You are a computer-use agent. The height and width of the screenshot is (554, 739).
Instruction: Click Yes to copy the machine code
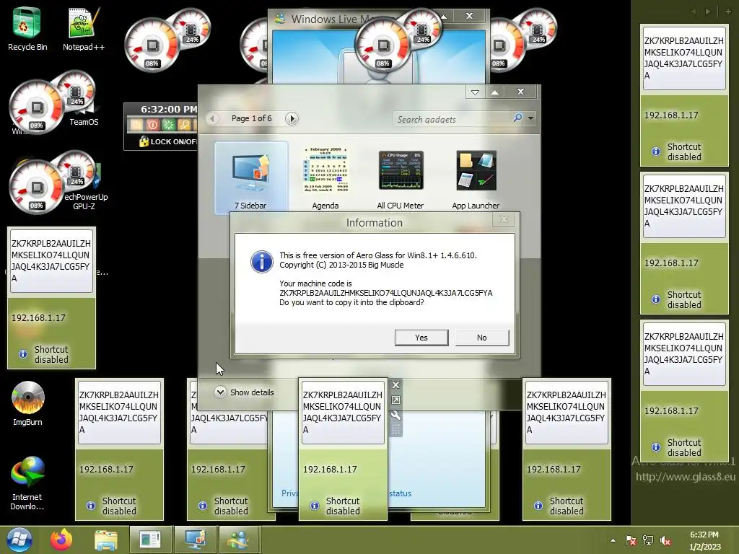(x=421, y=338)
